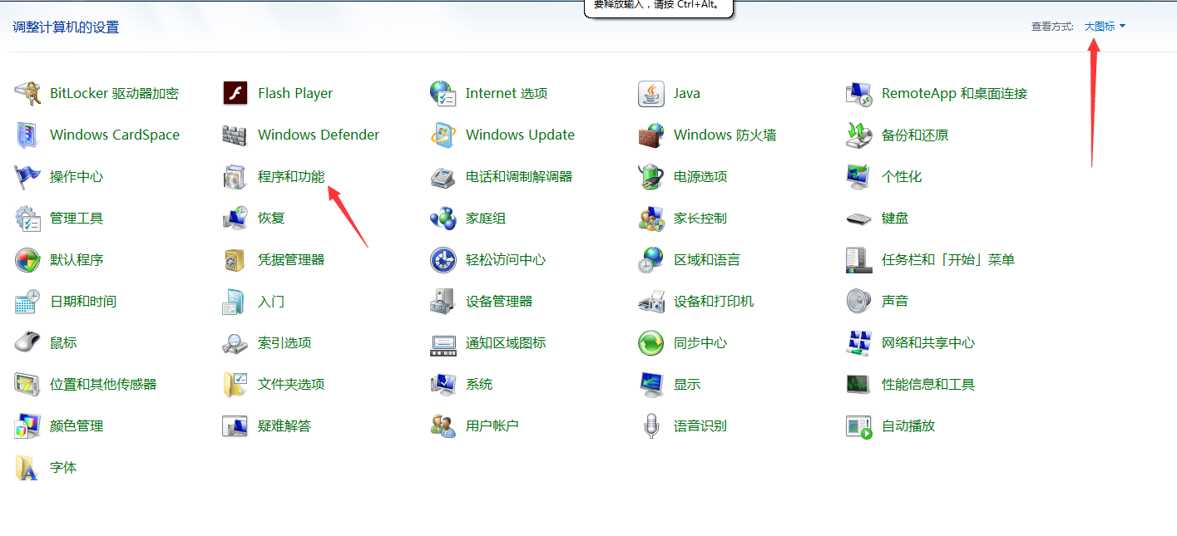This screenshot has height=536, width=1177.
Task: Click the 电源选项 battery icon
Action: [x=651, y=176]
